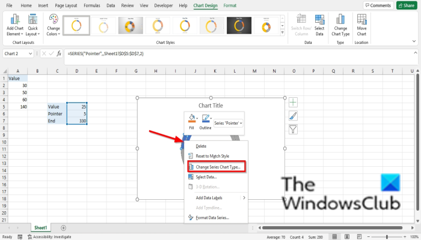
Task: Select the first doughnut chart style thumbnail
Action: 76,25
